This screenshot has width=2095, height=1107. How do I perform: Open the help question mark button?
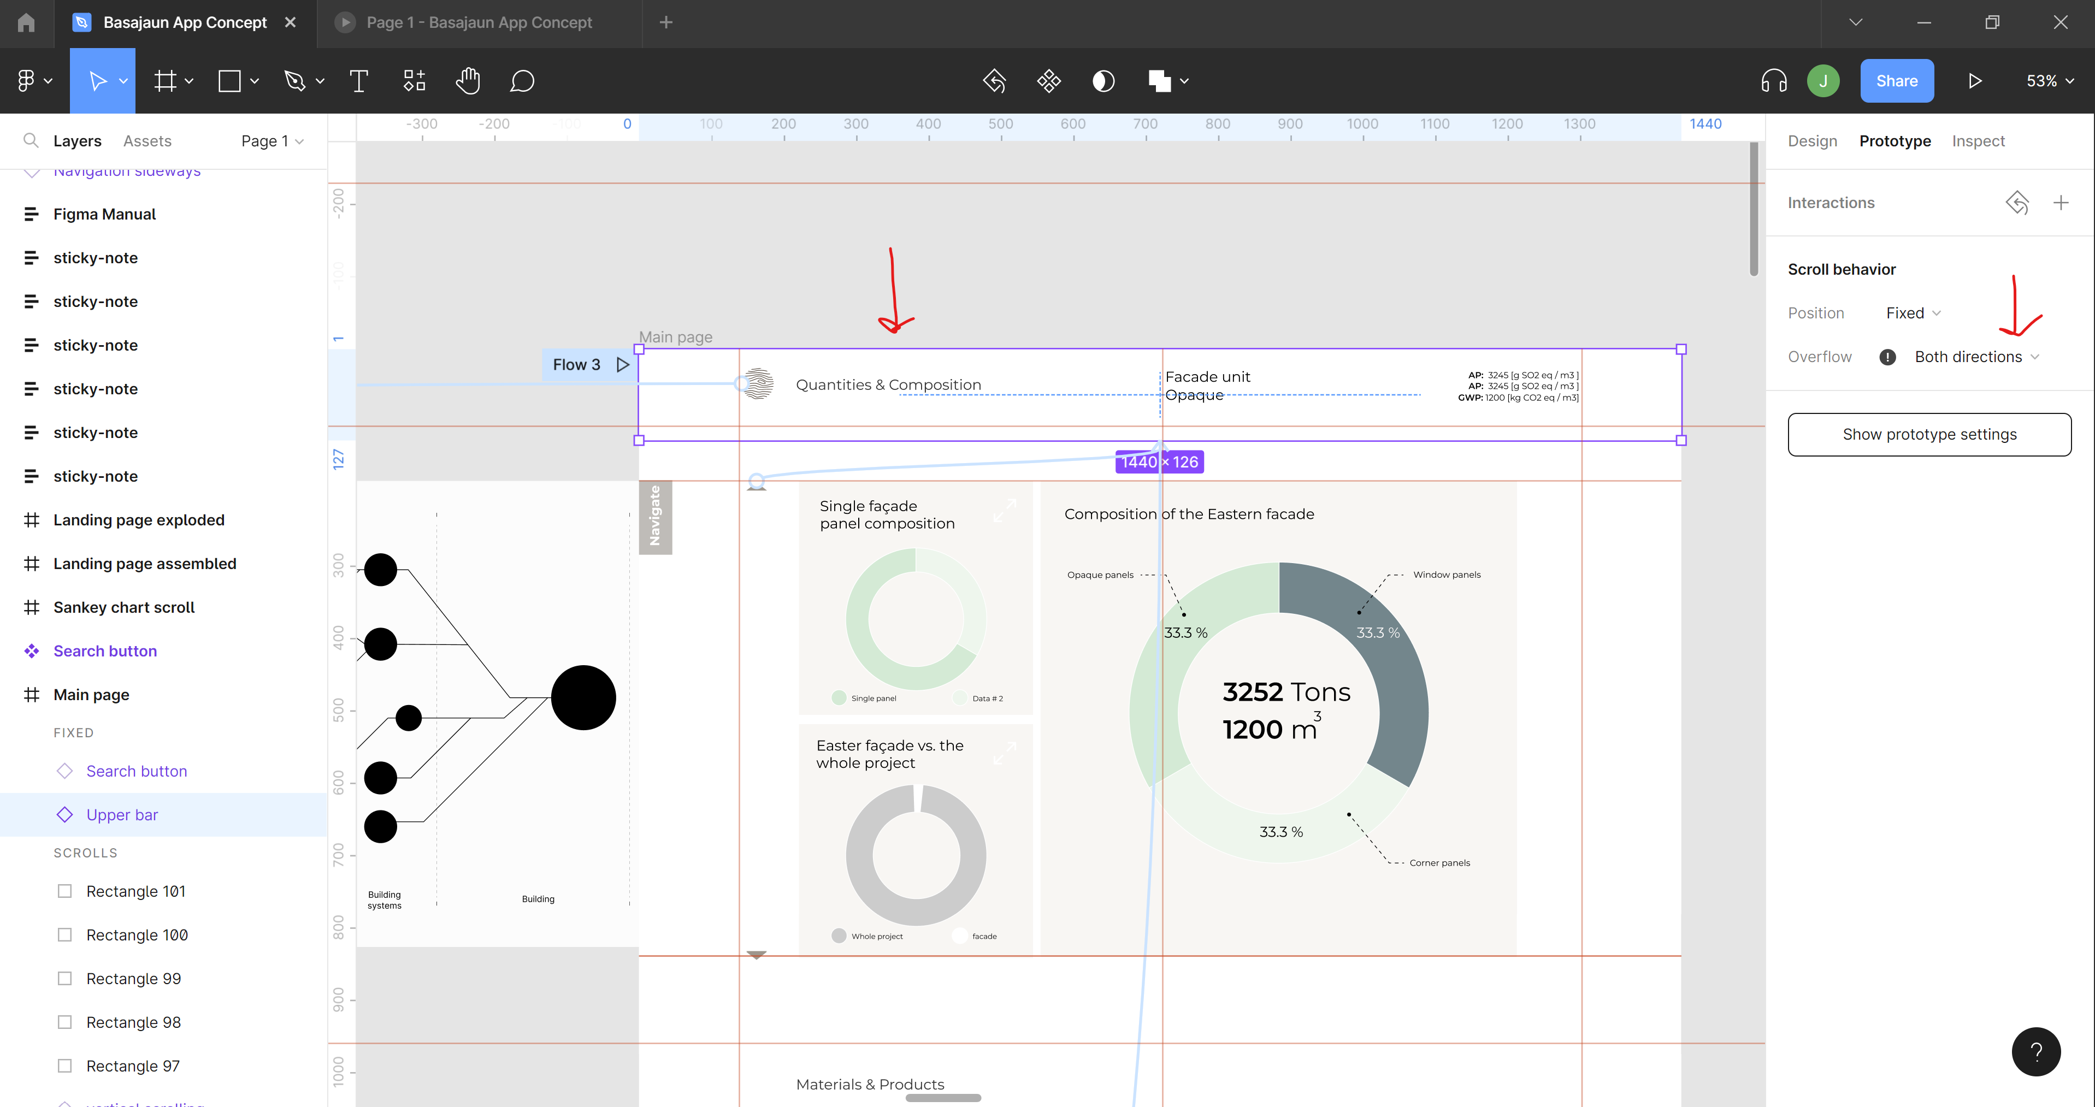[x=2037, y=1052]
